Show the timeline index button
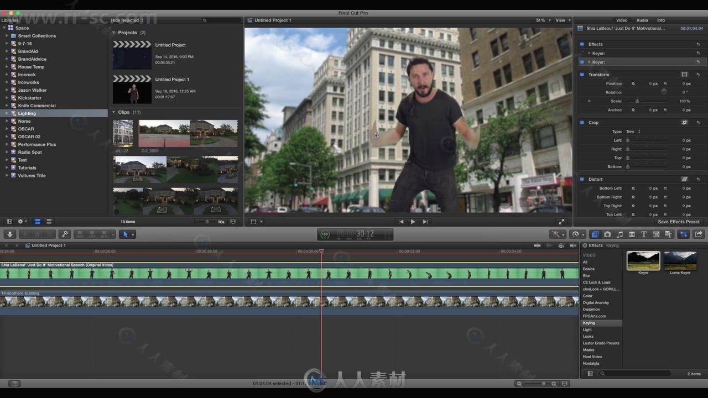The height and width of the screenshot is (398, 708). (14, 384)
